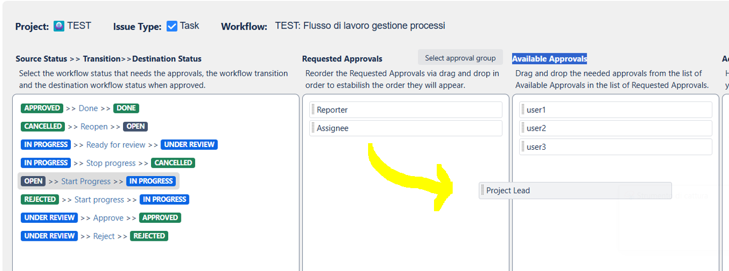This screenshot has height=271, width=729.
Task: Open the Select approval group button
Action: pyautogui.click(x=460, y=58)
